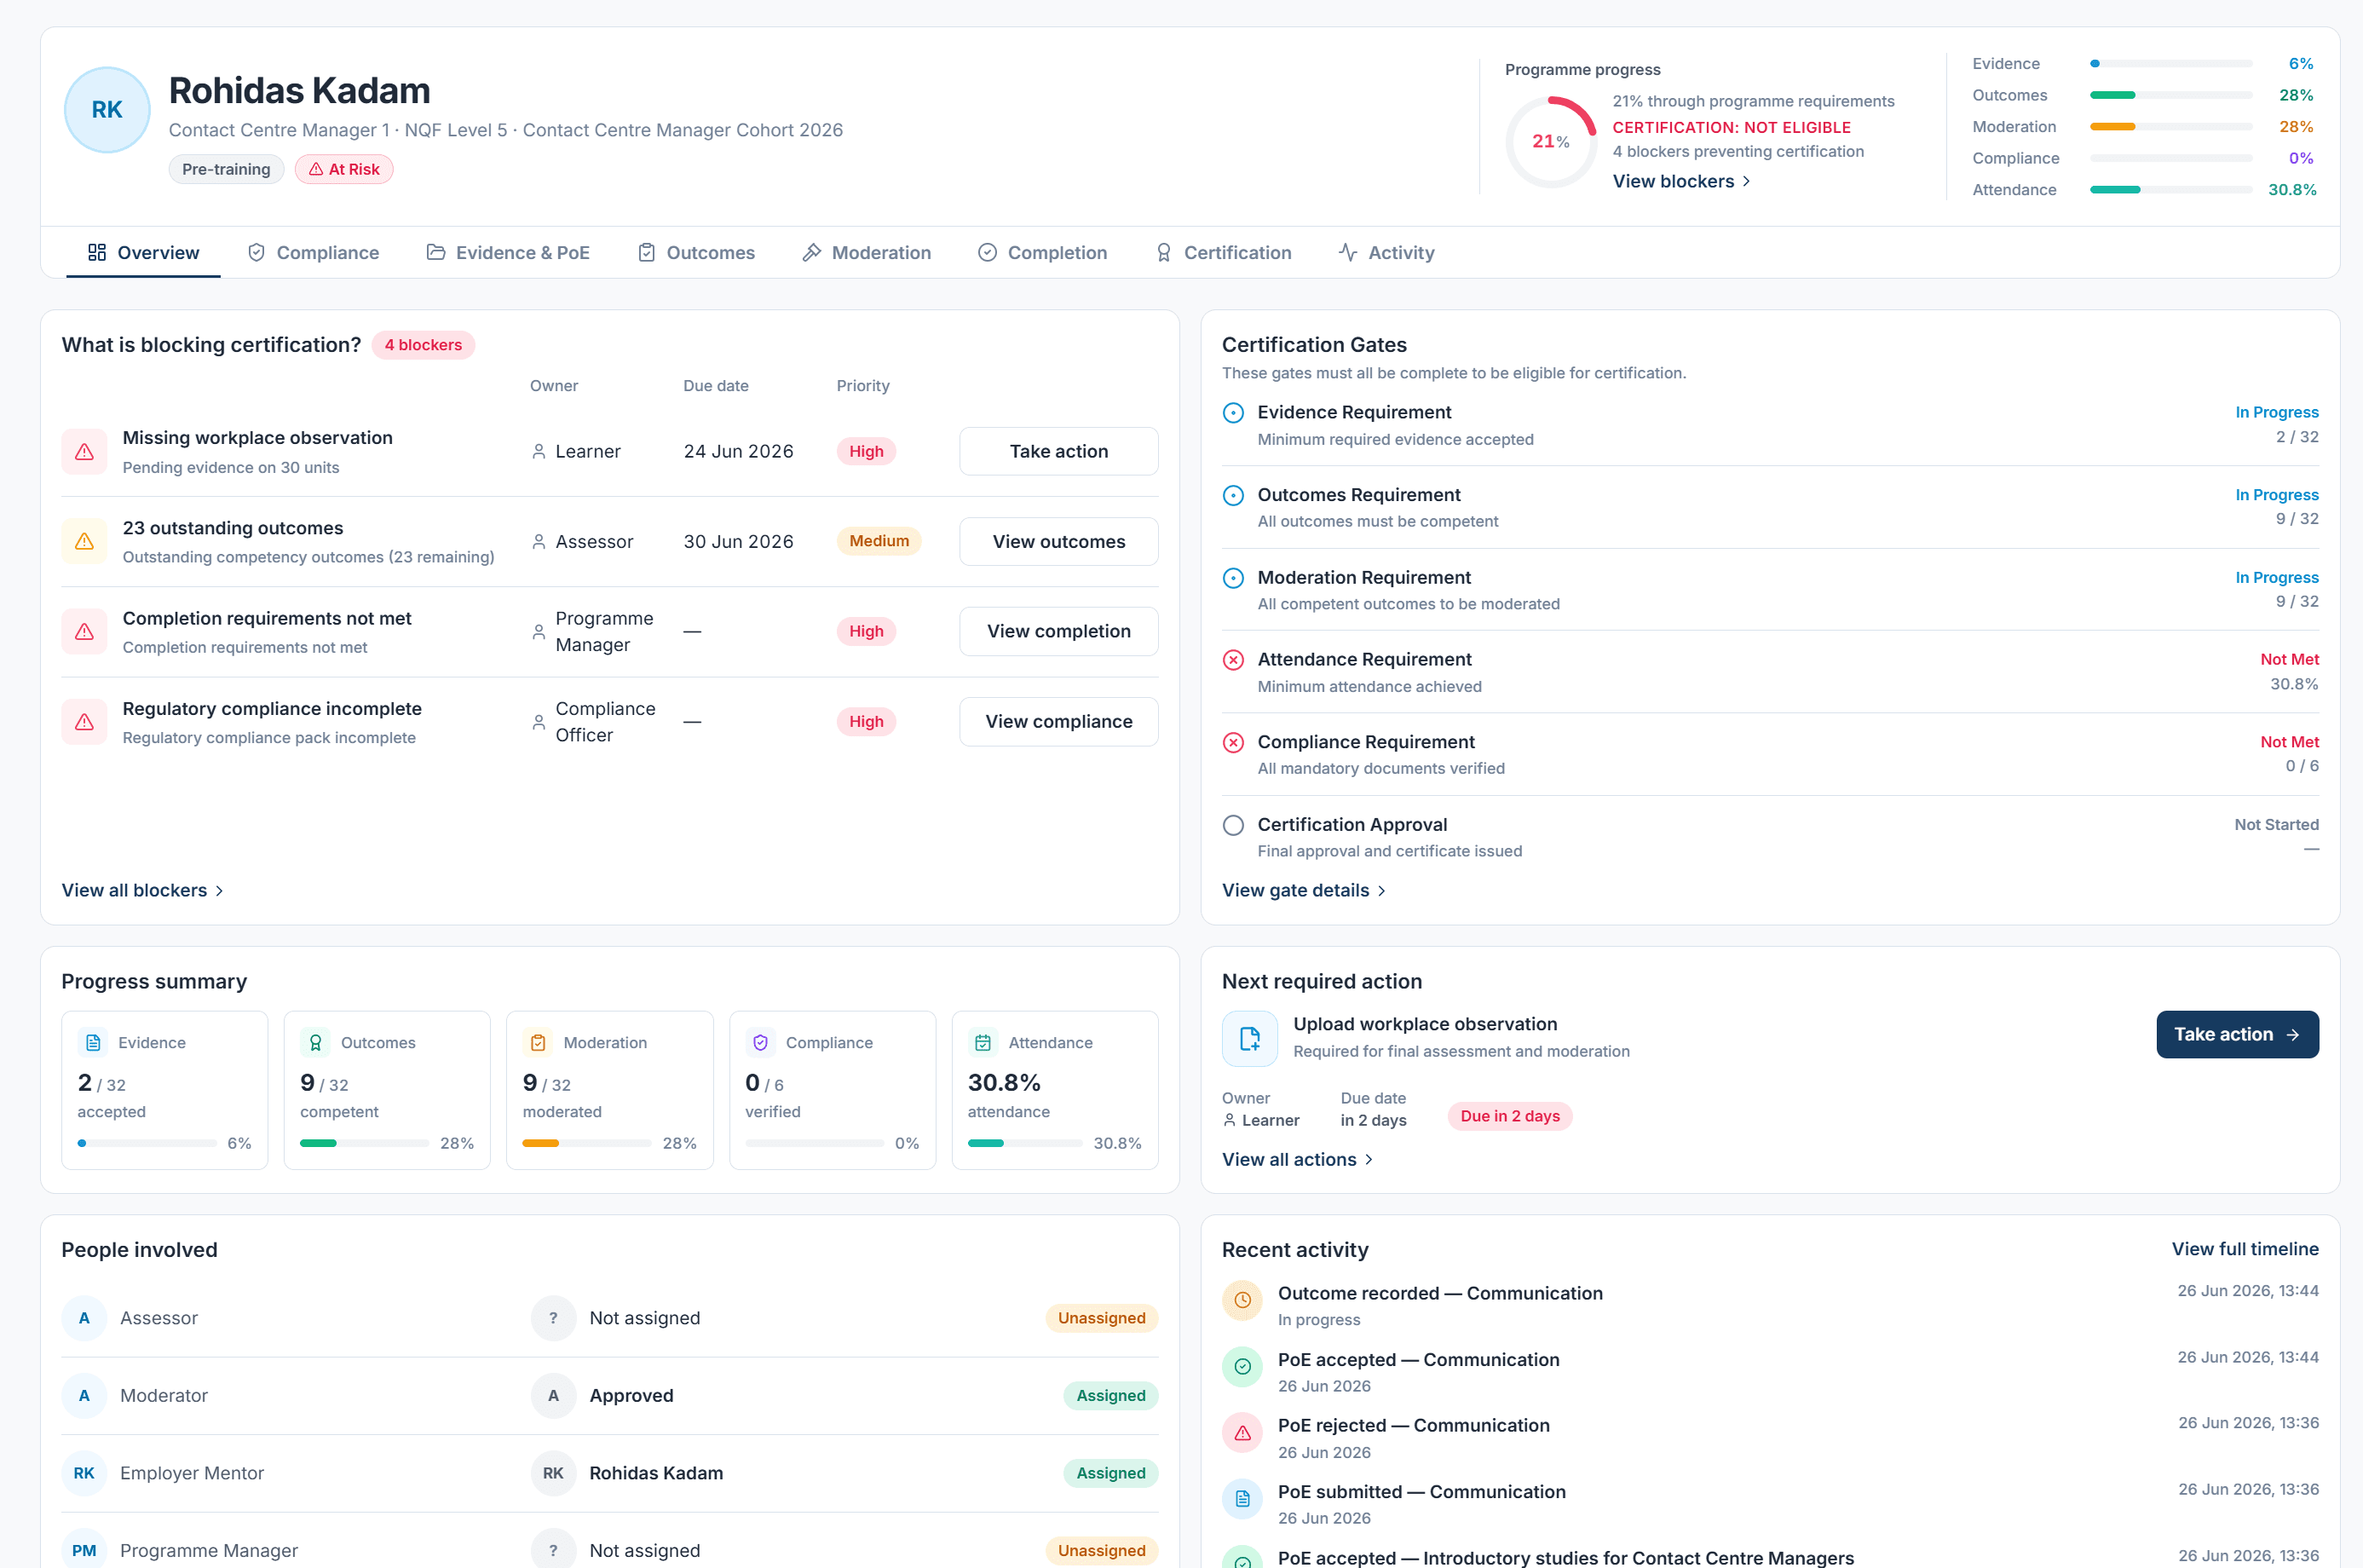Click the 4 blockers badge
This screenshot has height=1568, width=2363.
[x=423, y=345]
